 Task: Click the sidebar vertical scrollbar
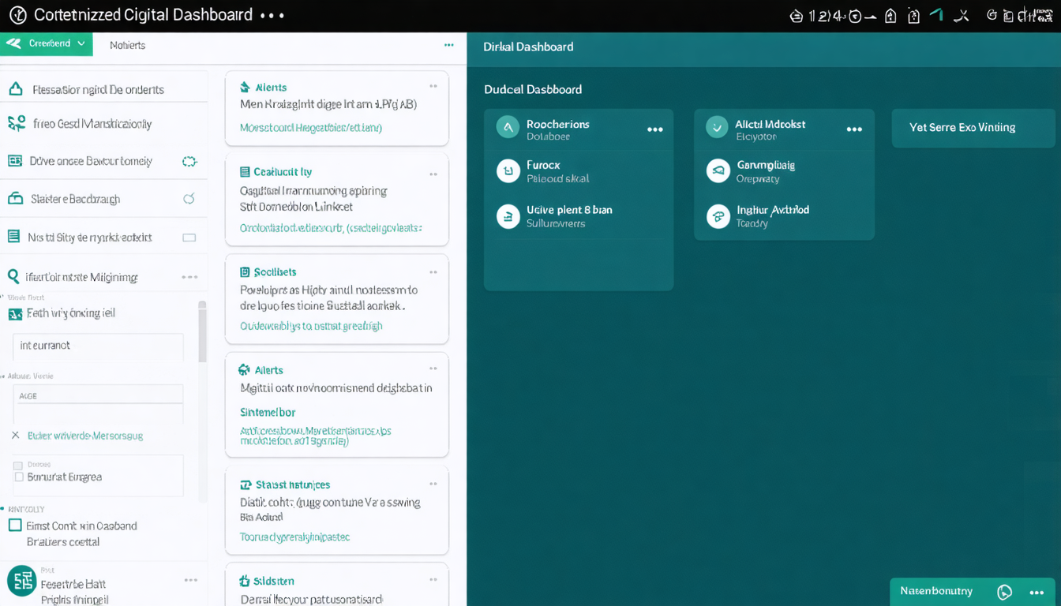(202, 331)
